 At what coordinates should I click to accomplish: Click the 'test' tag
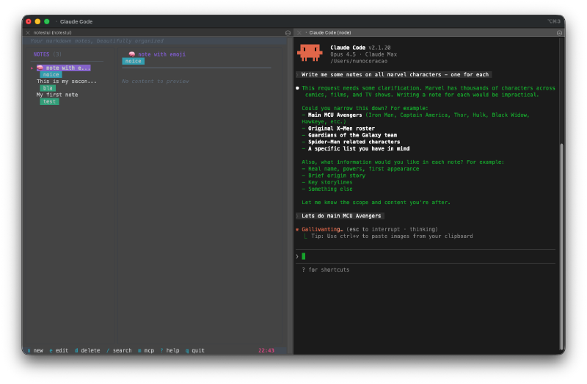click(x=49, y=101)
